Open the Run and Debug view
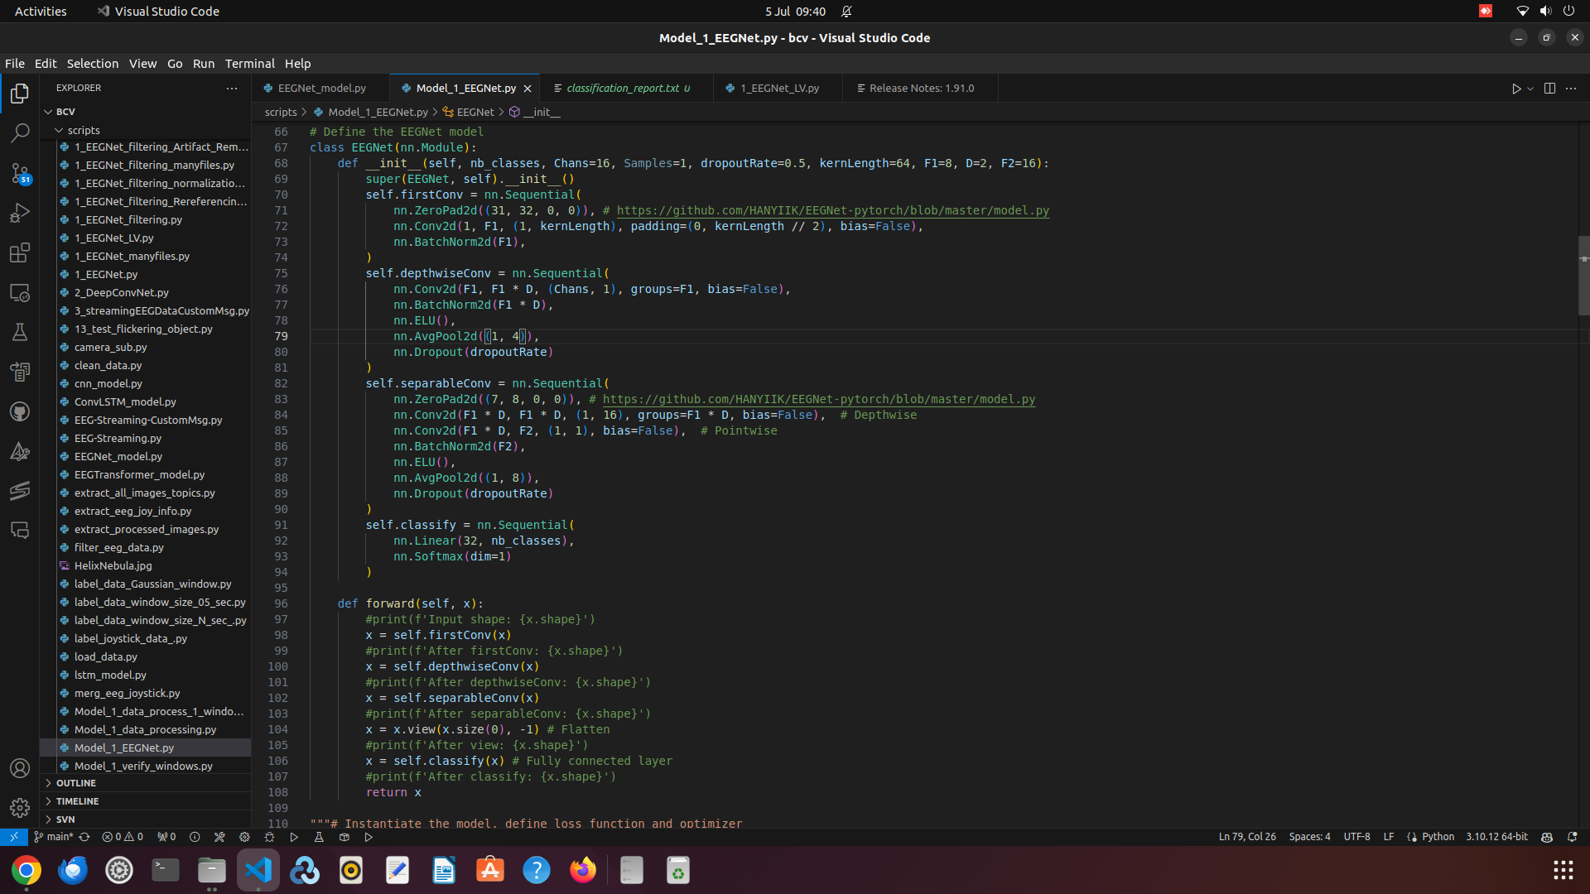This screenshot has height=894, width=1590. [20, 213]
